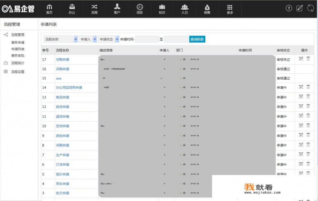Open the 办公用品领用申请 link
The width and height of the screenshot is (318, 201).
tap(69, 88)
